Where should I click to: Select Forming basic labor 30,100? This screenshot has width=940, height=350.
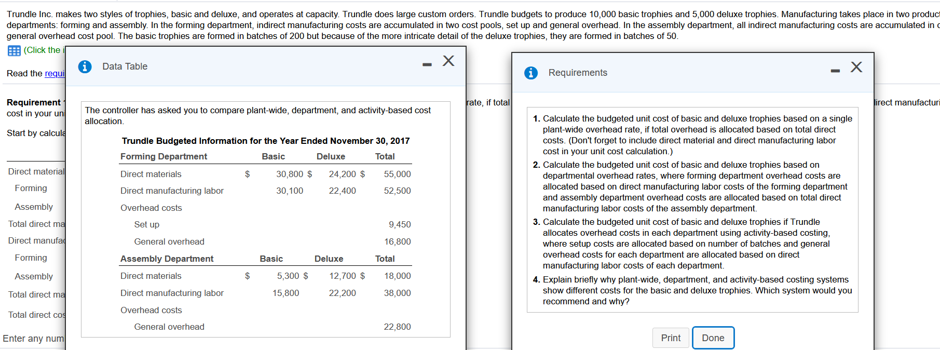click(289, 191)
